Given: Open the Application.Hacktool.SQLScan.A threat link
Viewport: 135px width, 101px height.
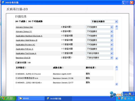Looking at the screenshot, I should (x=29, y=36).
